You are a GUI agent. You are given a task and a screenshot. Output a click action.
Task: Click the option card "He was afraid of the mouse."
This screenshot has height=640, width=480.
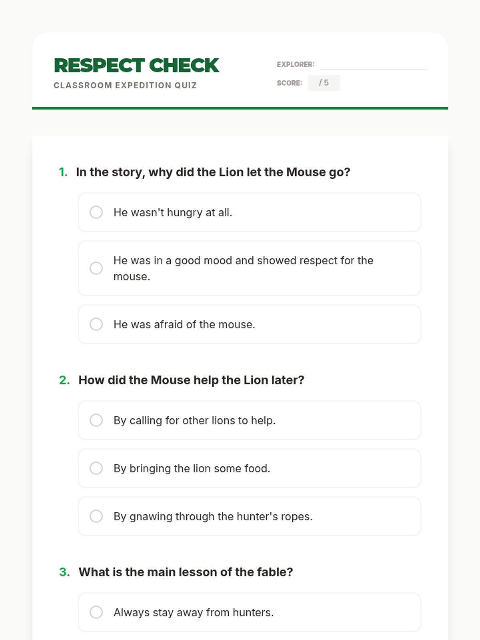[250, 324]
